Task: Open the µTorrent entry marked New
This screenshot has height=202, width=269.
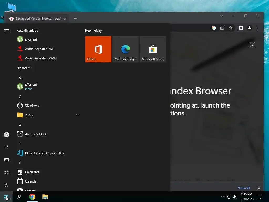Action: (x=48, y=87)
